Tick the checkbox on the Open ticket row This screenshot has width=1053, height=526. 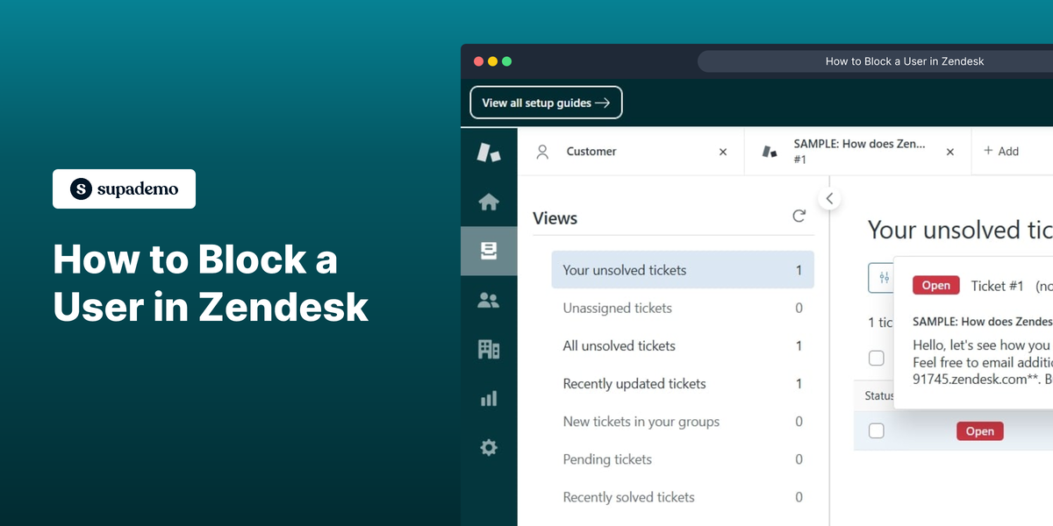(x=876, y=430)
